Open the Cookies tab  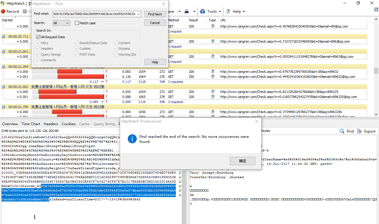(69, 124)
